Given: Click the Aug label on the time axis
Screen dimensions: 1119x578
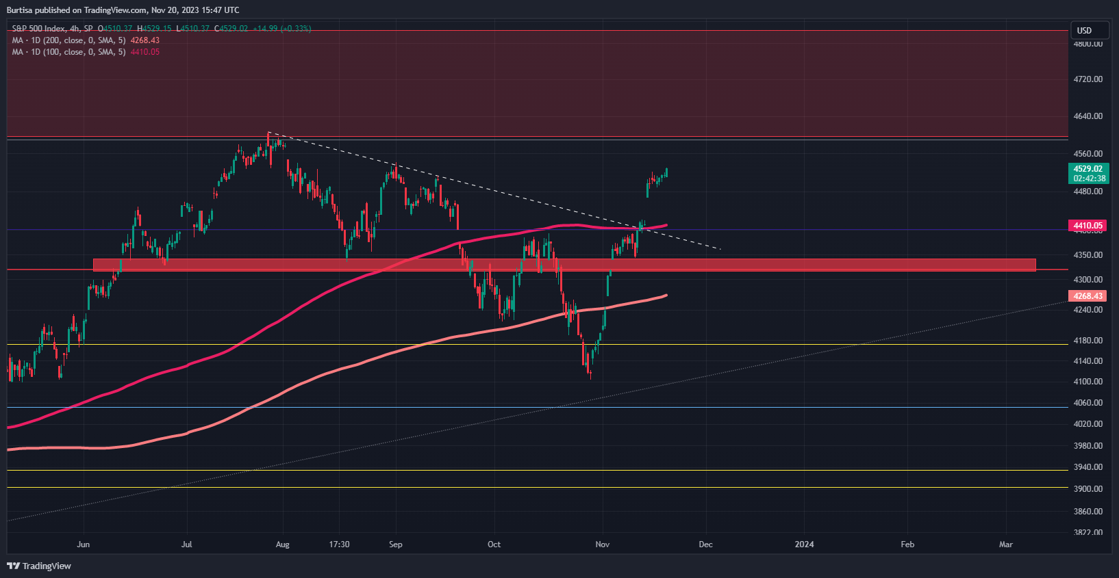Looking at the screenshot, I should [x=282, y=544].
